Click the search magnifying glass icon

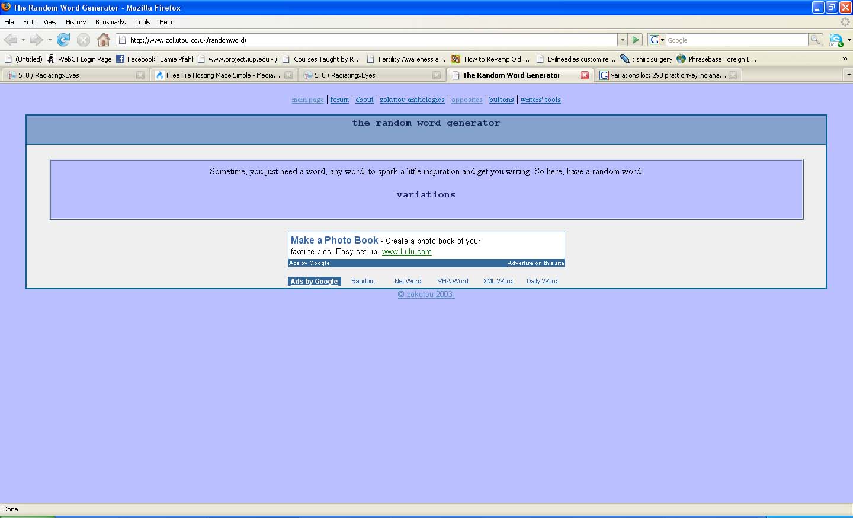(x=816, y=40)
